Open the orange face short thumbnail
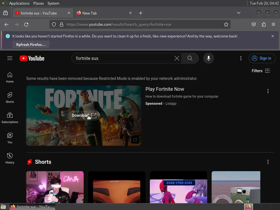The width and height of the screenshot is (280, 210). [x=116, y=187]
